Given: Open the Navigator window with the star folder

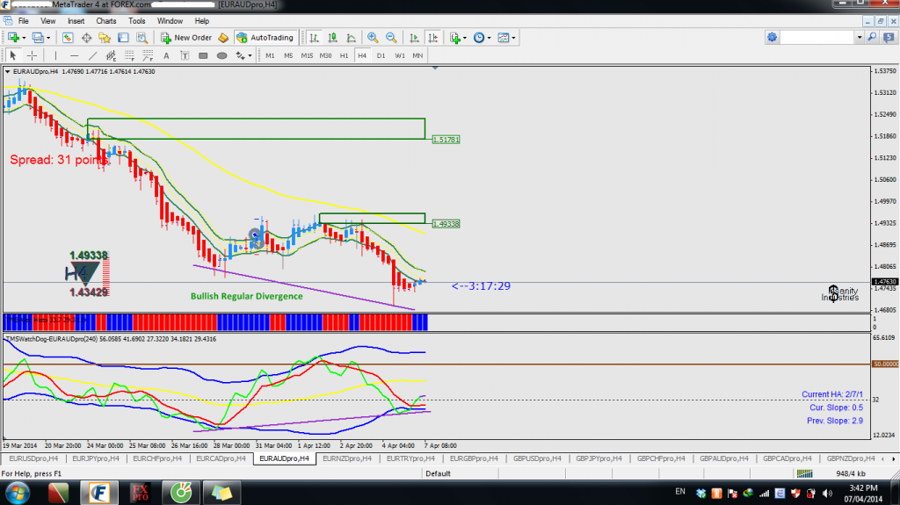Looking at the screenshot, I should 105,37.
